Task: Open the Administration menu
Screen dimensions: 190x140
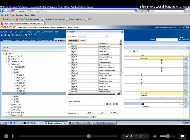Action: click(x=47, y=32)
